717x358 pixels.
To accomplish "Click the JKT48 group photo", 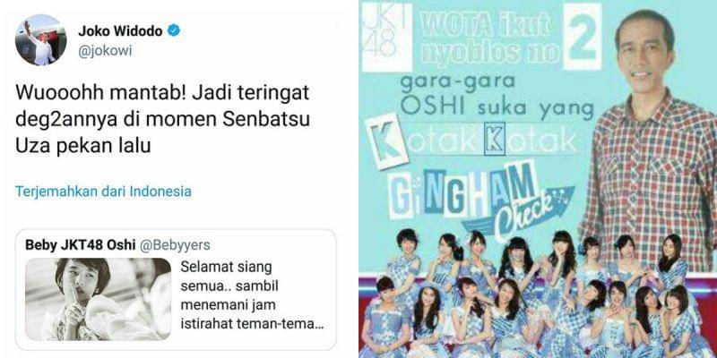I will coord(537,294).
